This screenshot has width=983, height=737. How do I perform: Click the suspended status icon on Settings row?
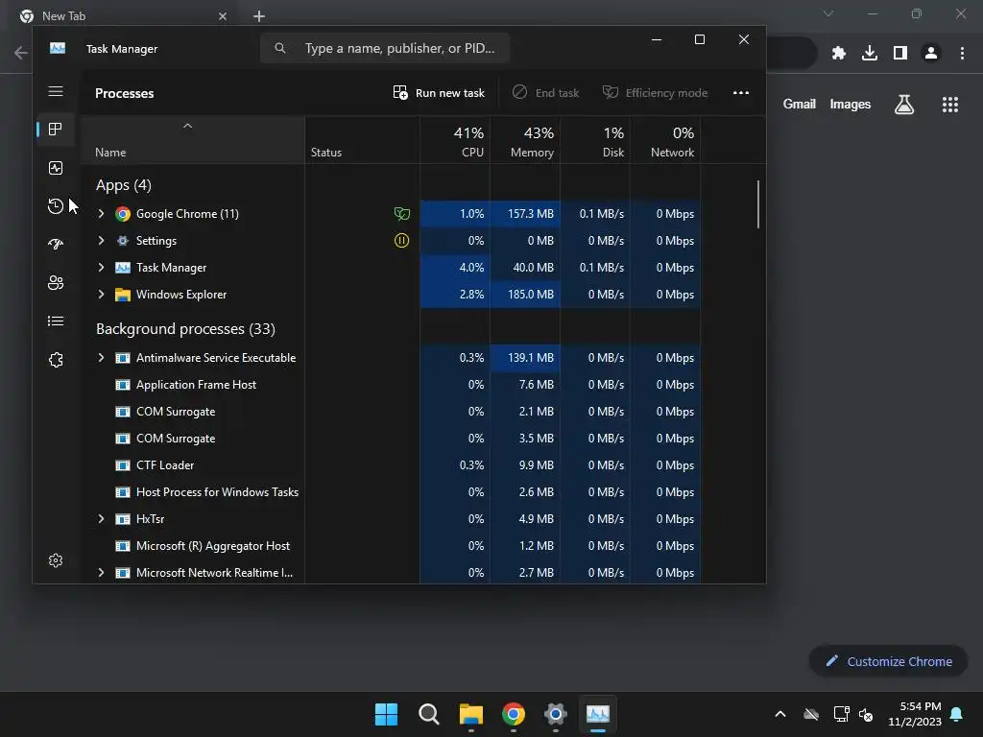tap(402, 241)
